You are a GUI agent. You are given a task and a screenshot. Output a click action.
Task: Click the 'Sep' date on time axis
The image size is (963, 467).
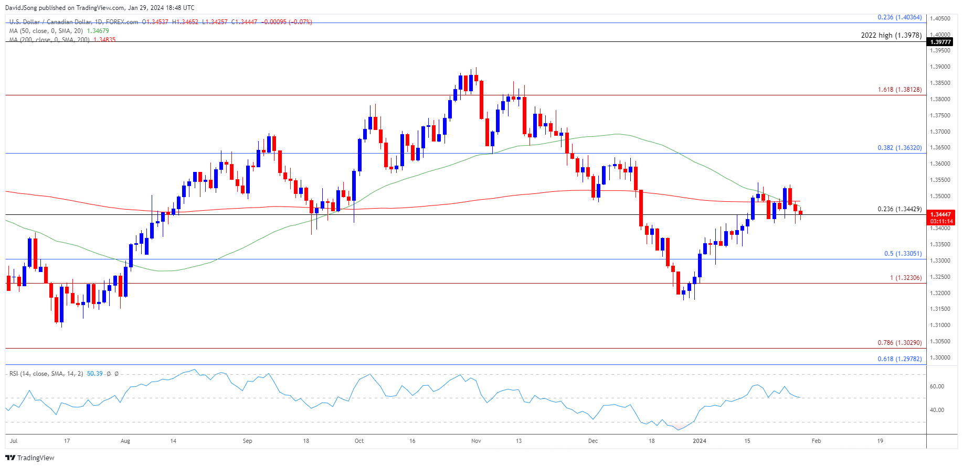click(247, 441)
